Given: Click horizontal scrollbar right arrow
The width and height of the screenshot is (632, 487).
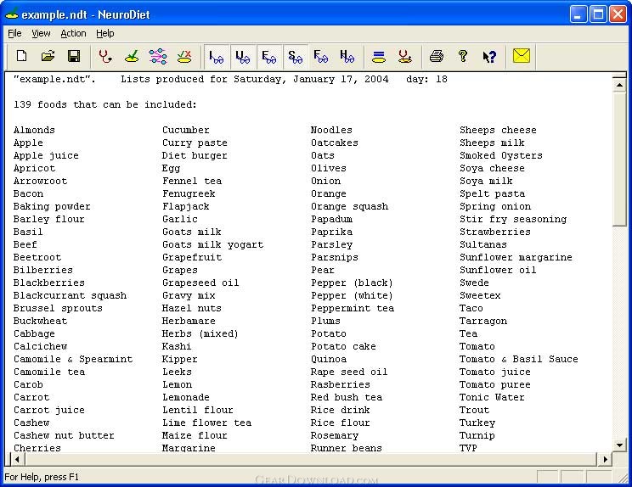Looking at the screenshot, I should point(605,459).
